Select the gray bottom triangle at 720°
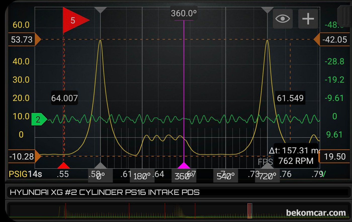The height and width of the screenshot is (222, 352). 267,165
